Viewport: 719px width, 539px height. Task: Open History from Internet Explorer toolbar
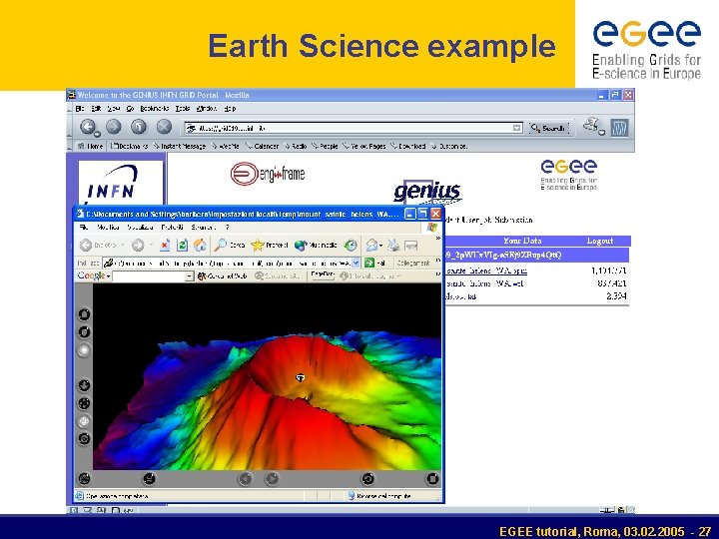pyautogui.click(x=351, y=246)
